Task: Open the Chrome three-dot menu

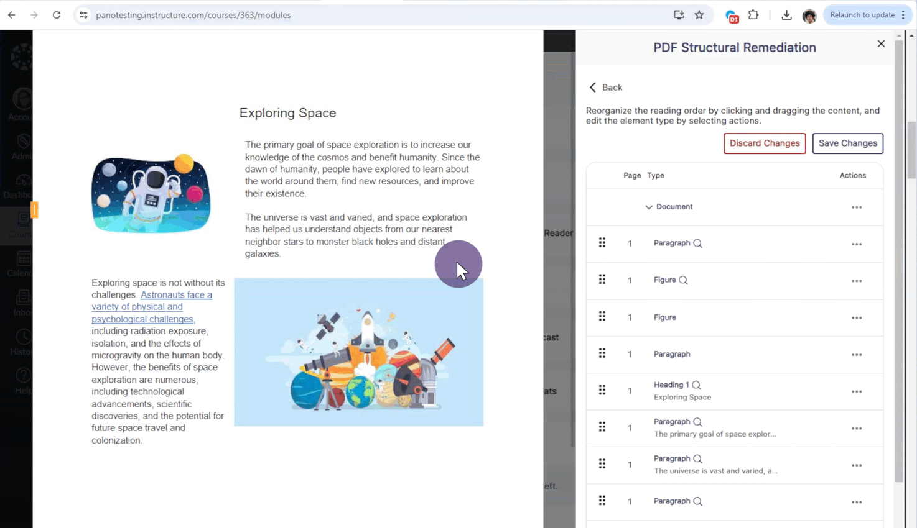Action: [903, 15]
